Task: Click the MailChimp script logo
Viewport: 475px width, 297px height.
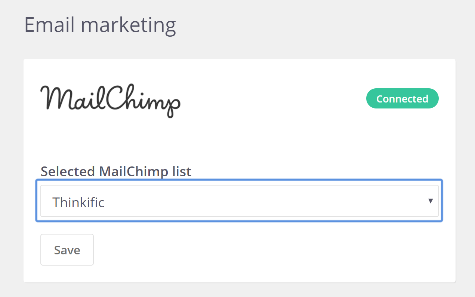Action: 110,101
